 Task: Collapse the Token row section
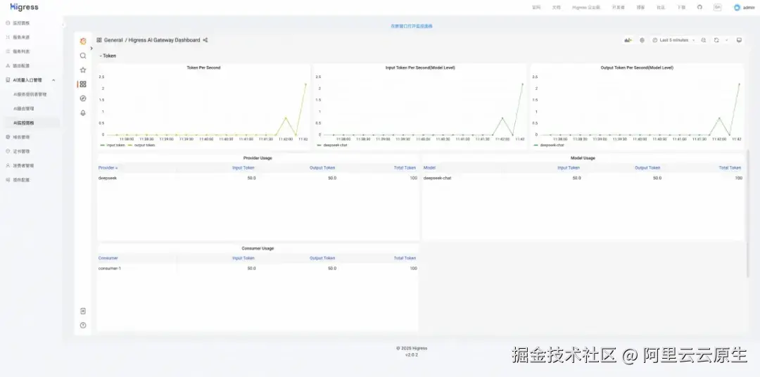(108, 56)
